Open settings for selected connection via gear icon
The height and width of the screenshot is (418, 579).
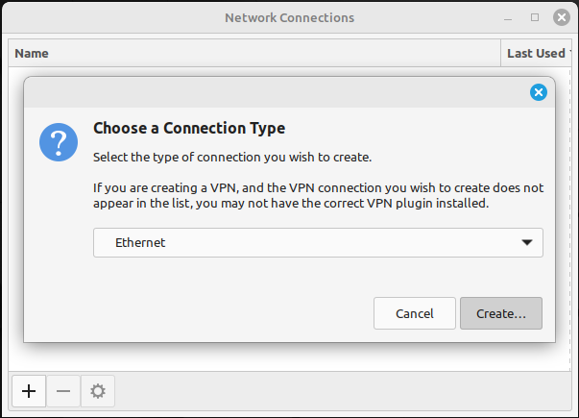click(98, 391)
